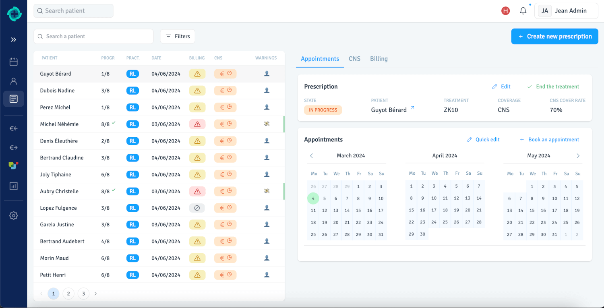This screenshot has height=308, width=604.
Task: Open incoming payments icon with left arrow
Action: pos(14,128)
